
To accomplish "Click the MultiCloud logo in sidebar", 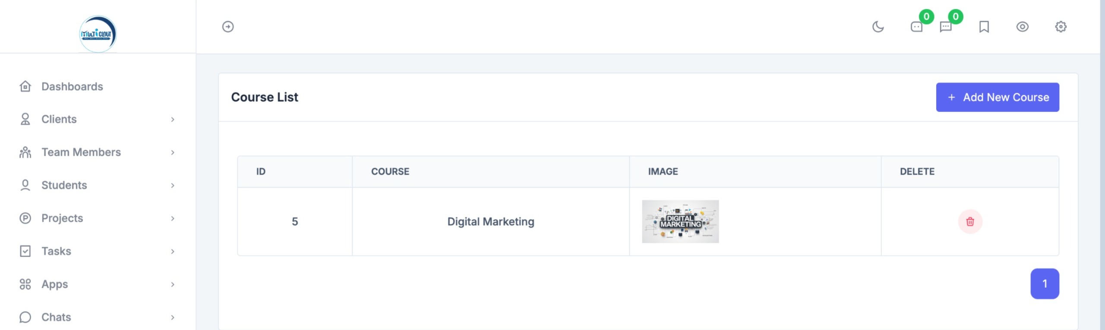I will [98, 34].
